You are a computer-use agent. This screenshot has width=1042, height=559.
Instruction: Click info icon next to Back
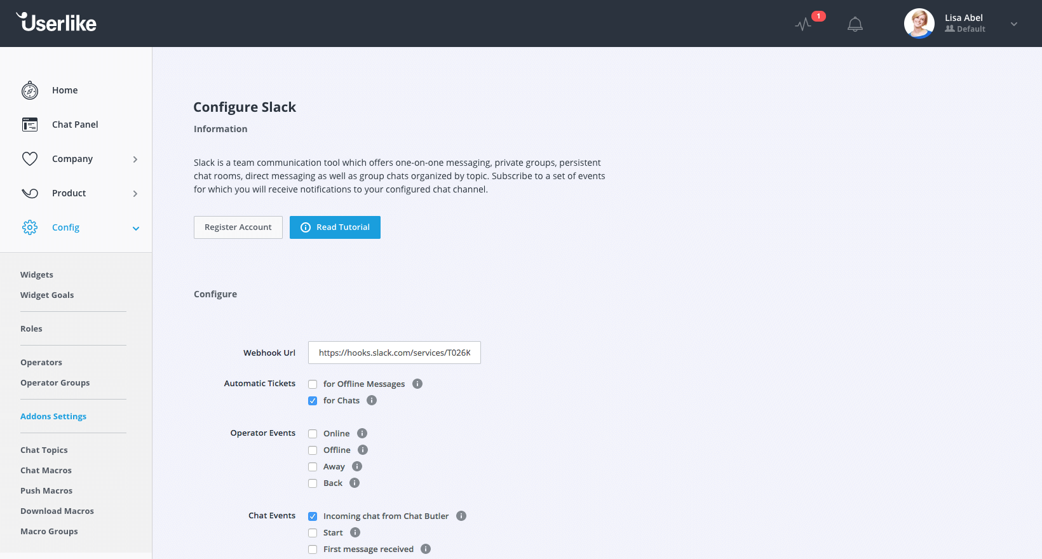355,483
